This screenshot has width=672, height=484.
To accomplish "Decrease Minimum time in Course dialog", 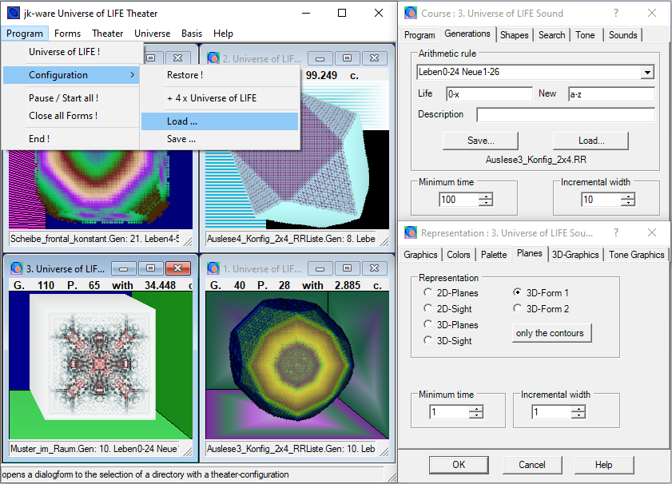I will point(486,203).
